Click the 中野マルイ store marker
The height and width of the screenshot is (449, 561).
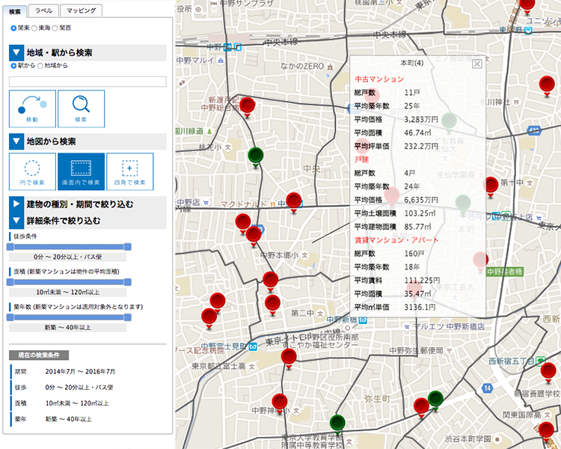pyautogui.click(x=221, y=61)
